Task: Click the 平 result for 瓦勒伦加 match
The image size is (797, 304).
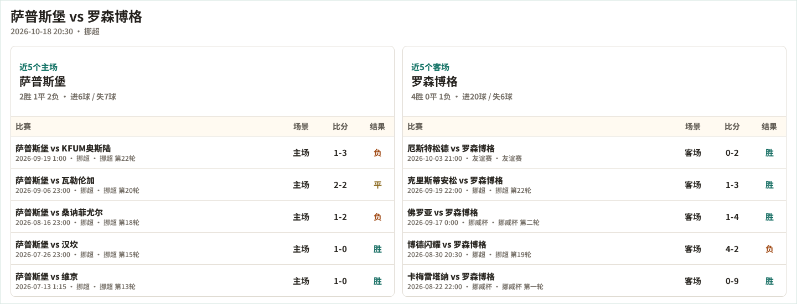Action: click(x=377, y=185)
